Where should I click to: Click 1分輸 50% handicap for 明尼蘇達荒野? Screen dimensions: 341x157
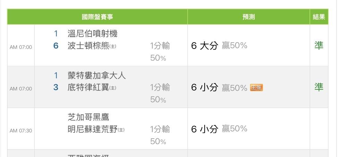point(160,135)
